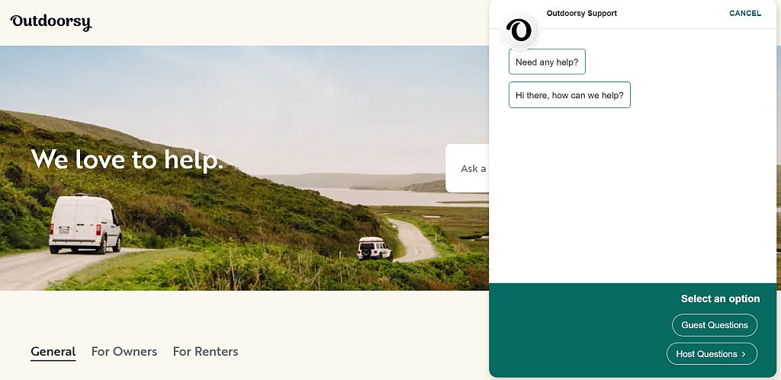Cancel the support chat
Image resolution: width=781 pixels, height=380 pixels.
[x=745, y=14]
